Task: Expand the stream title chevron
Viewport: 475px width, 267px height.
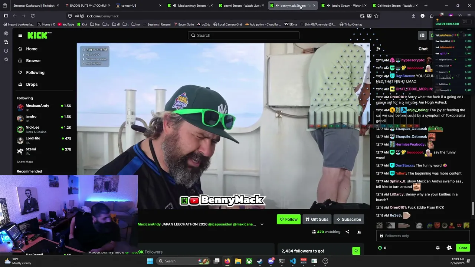Action: click(x=262, y=224)
